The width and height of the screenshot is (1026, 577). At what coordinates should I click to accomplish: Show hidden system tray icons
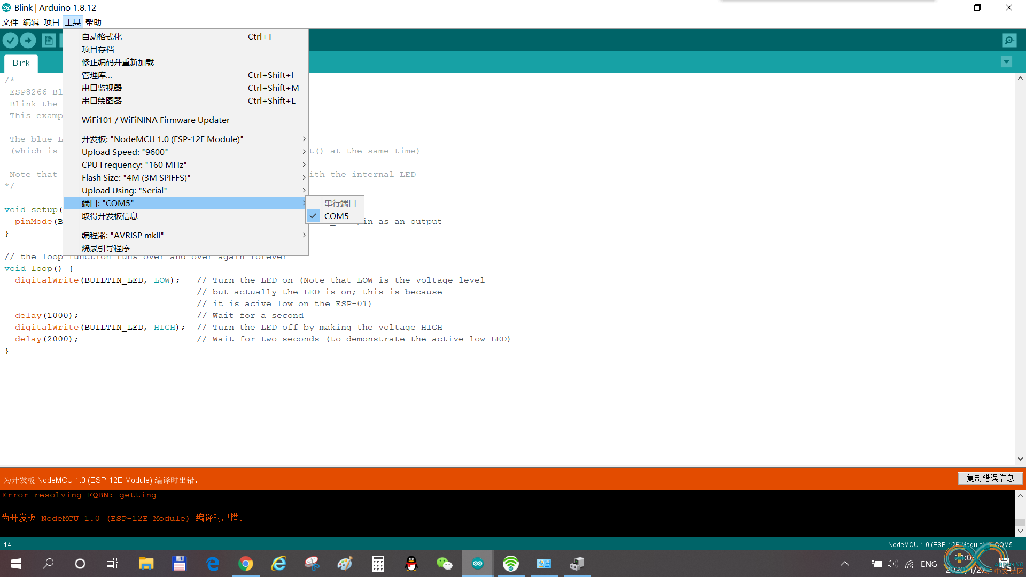845,564
